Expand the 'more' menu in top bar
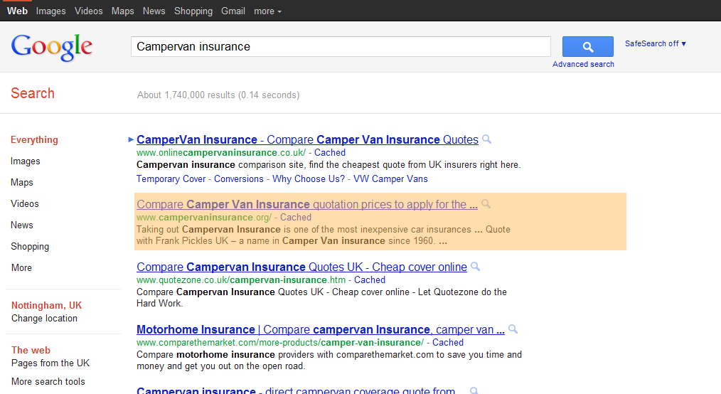Screen dimensions: 721x394 pyautogui.click(x=267, y=11)
